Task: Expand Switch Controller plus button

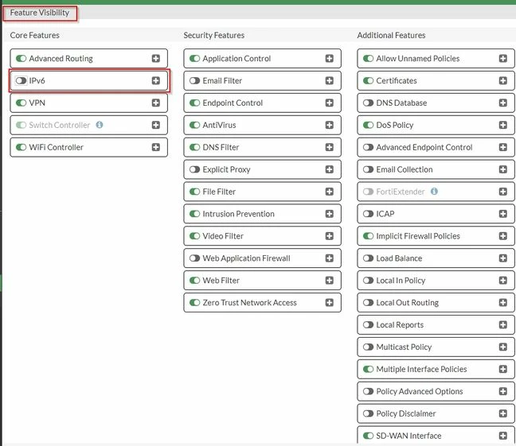Action: (155, 125)
